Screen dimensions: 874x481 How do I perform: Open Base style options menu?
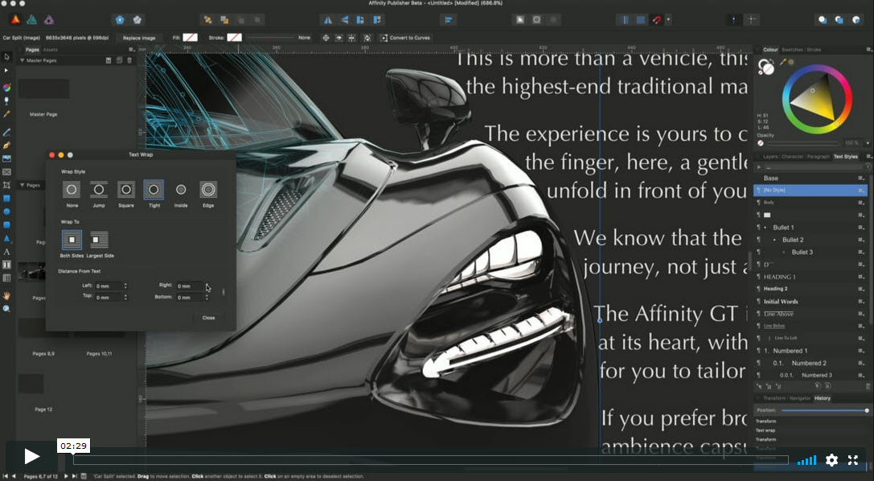(x=861, y=179)
